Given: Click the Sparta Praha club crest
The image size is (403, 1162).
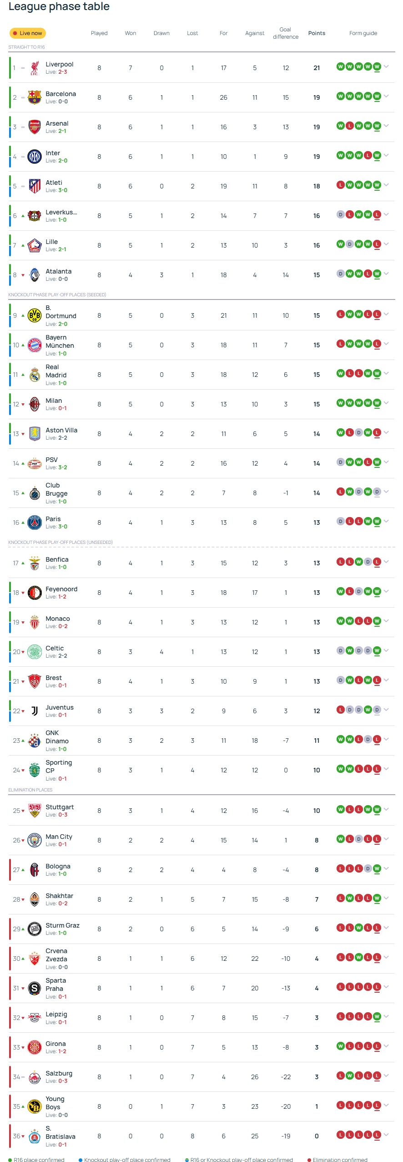Looking at the screenshot, I should click(35, 988).
